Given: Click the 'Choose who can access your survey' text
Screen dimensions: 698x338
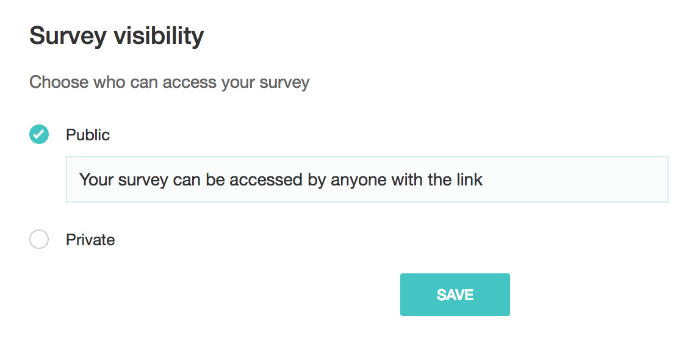Looking at the screenshot, I should (170, 82).
